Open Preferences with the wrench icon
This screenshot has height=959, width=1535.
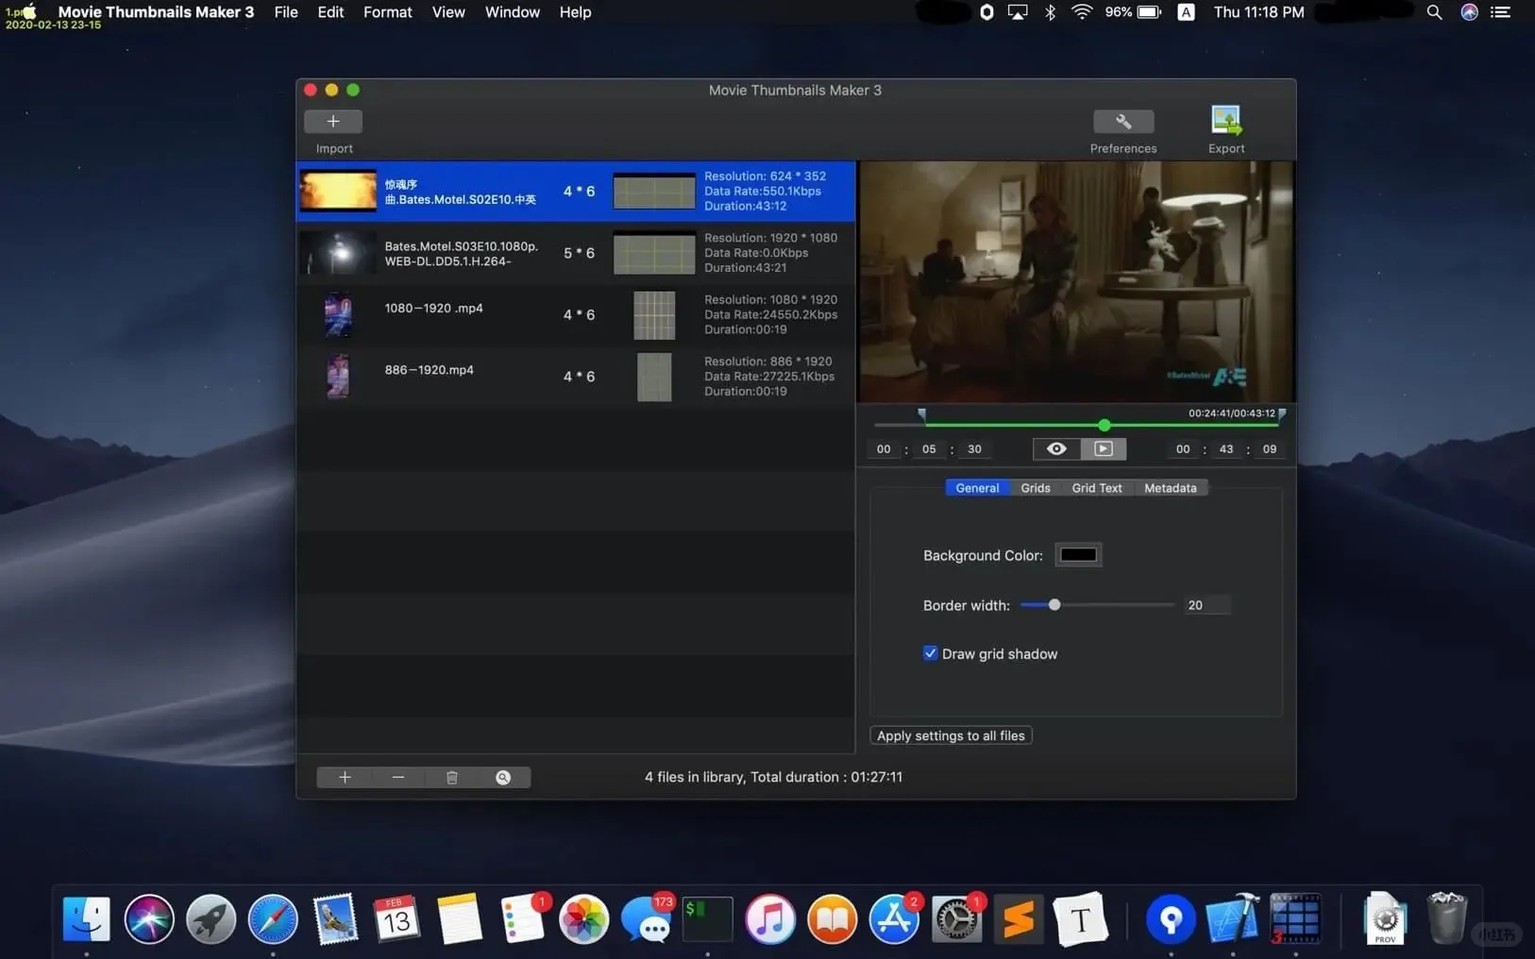click(1122, 122)
